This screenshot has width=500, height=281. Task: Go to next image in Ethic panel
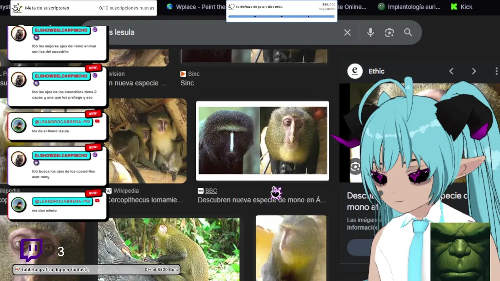click(474, 71)
